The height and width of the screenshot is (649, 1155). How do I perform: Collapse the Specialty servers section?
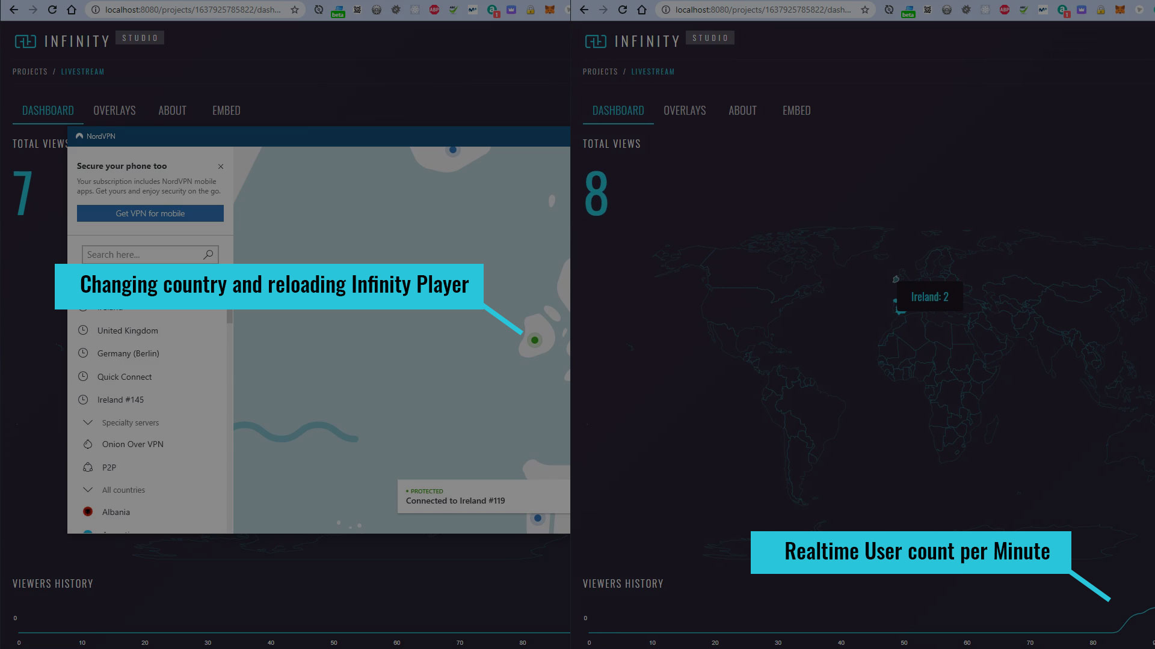tap(88, 422)
